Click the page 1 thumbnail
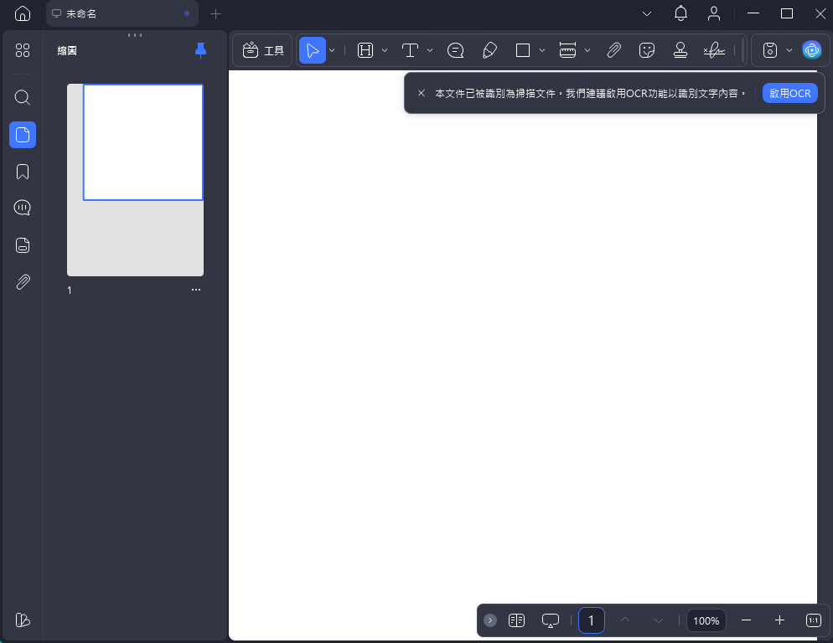The width and height of the screenshot is (833, 643). click(135, 179)
